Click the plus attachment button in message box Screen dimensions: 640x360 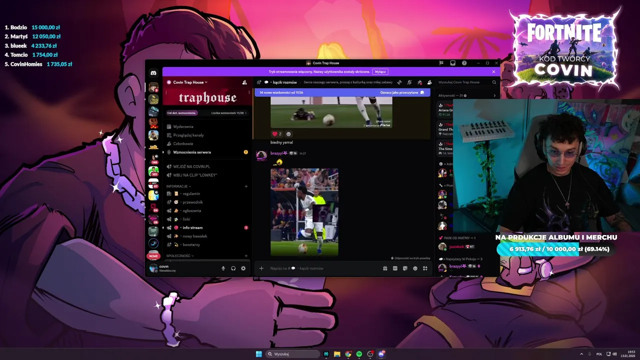(261, 268)
